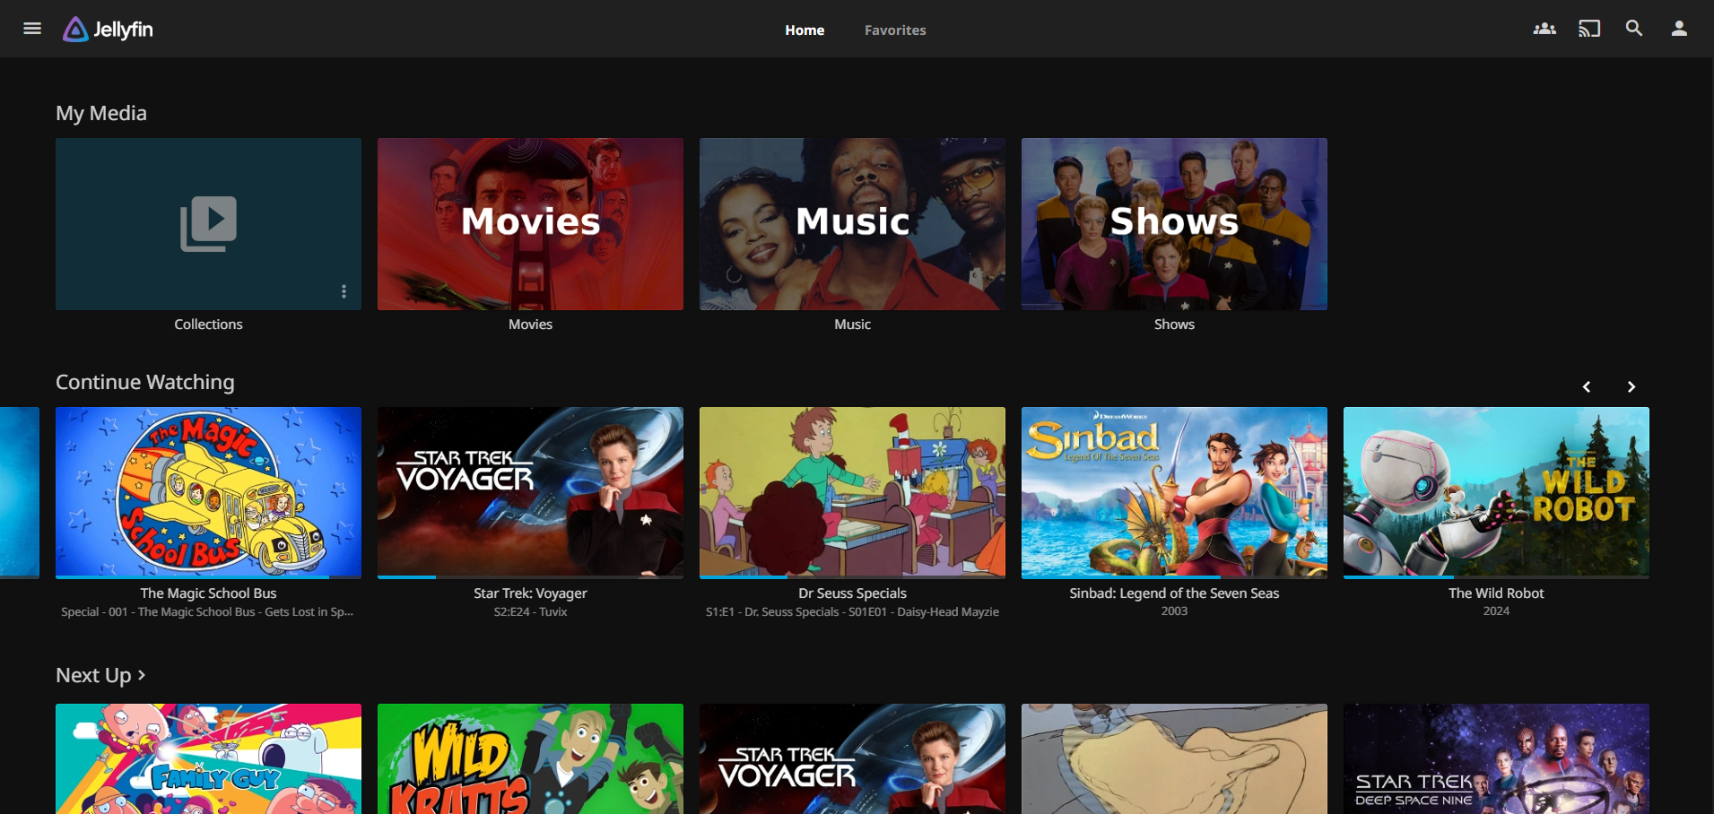Open Family Guy in Next Up
This screenshot has height=814, width=1714.
[x=208, y=758]
